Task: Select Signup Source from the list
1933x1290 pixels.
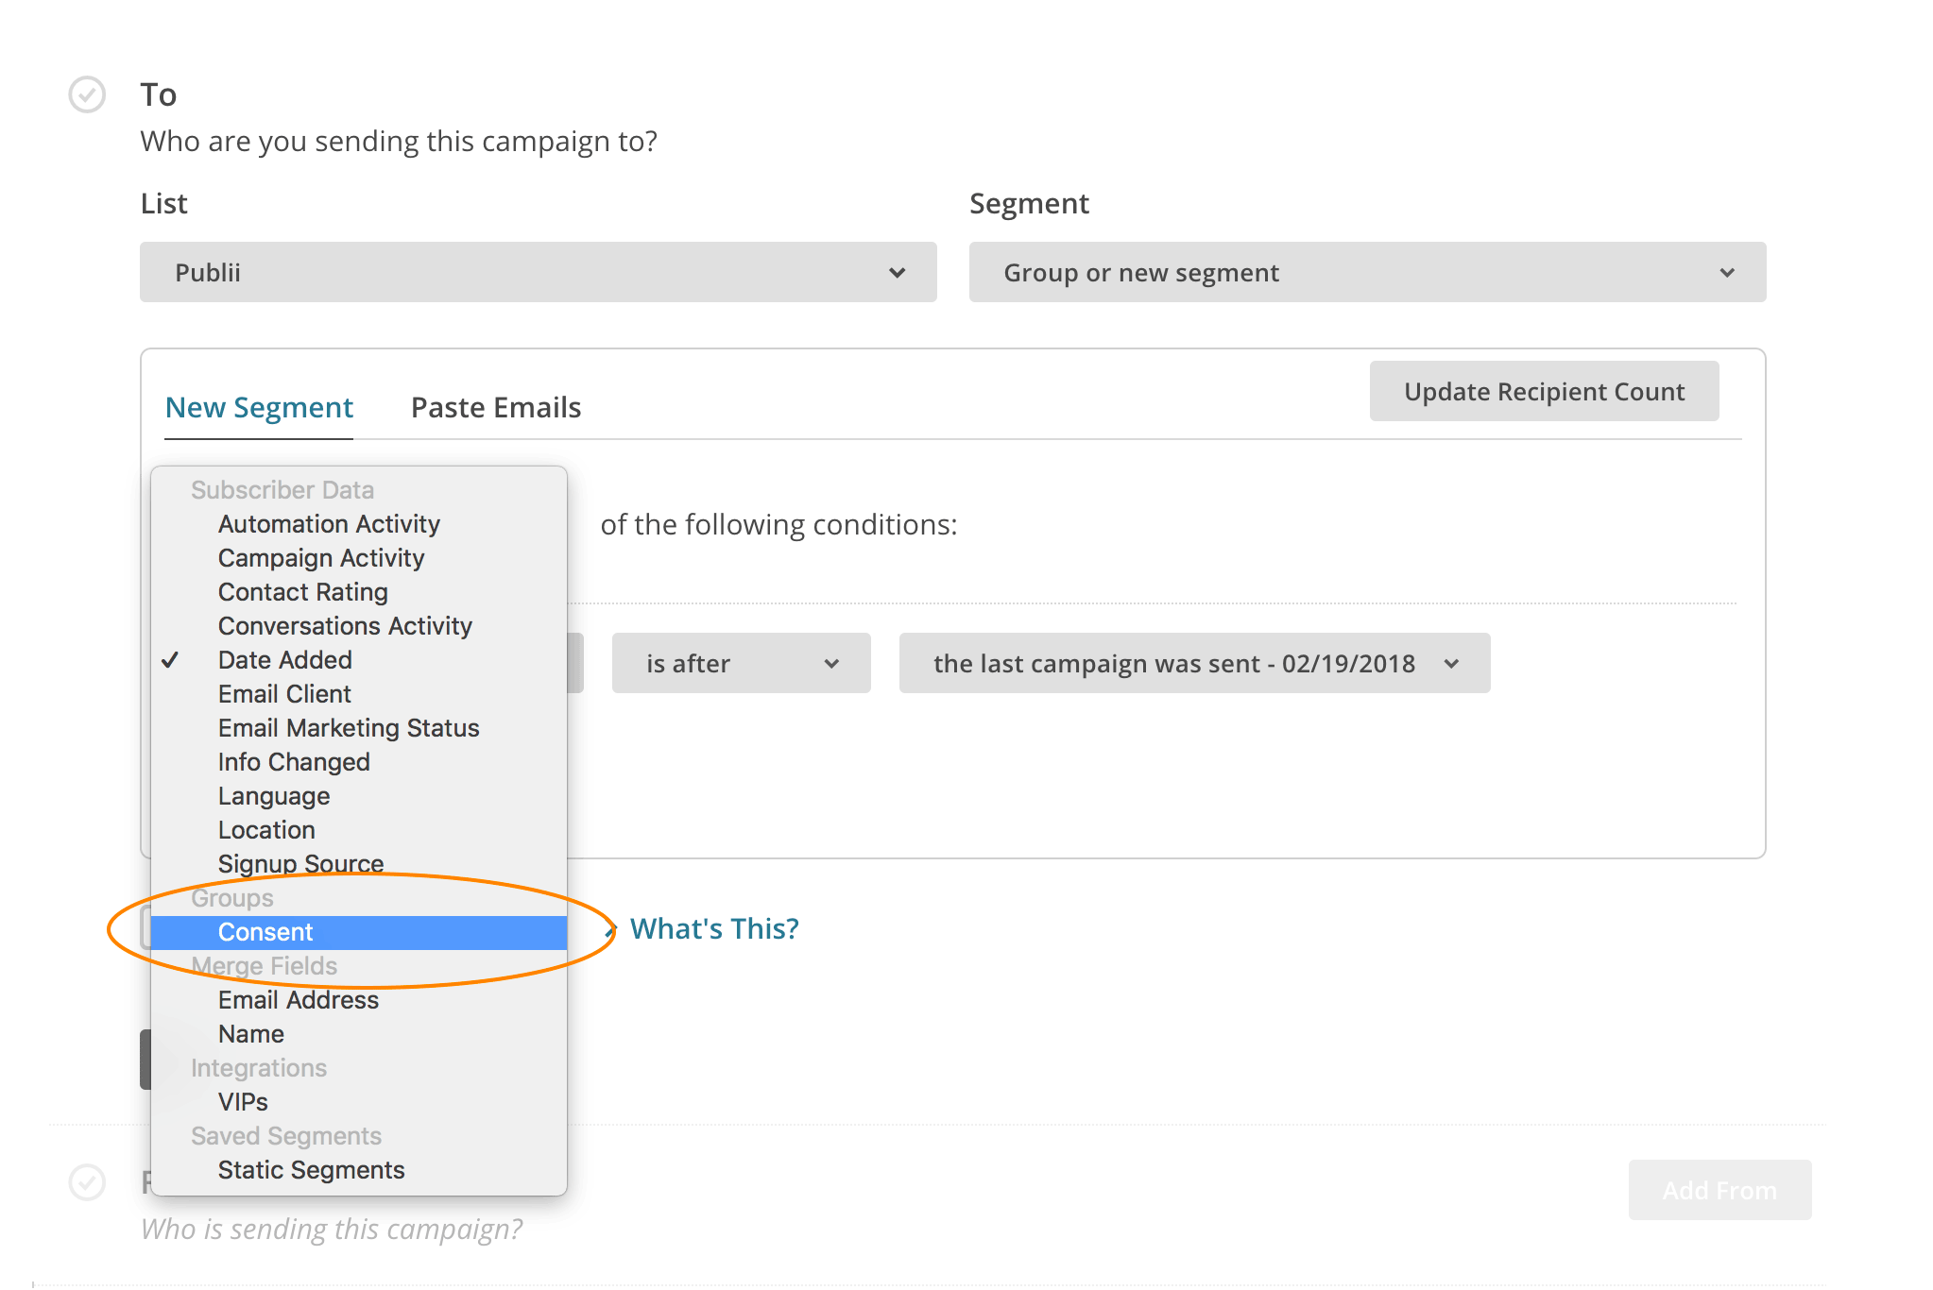Action: (x=299, y=863)
